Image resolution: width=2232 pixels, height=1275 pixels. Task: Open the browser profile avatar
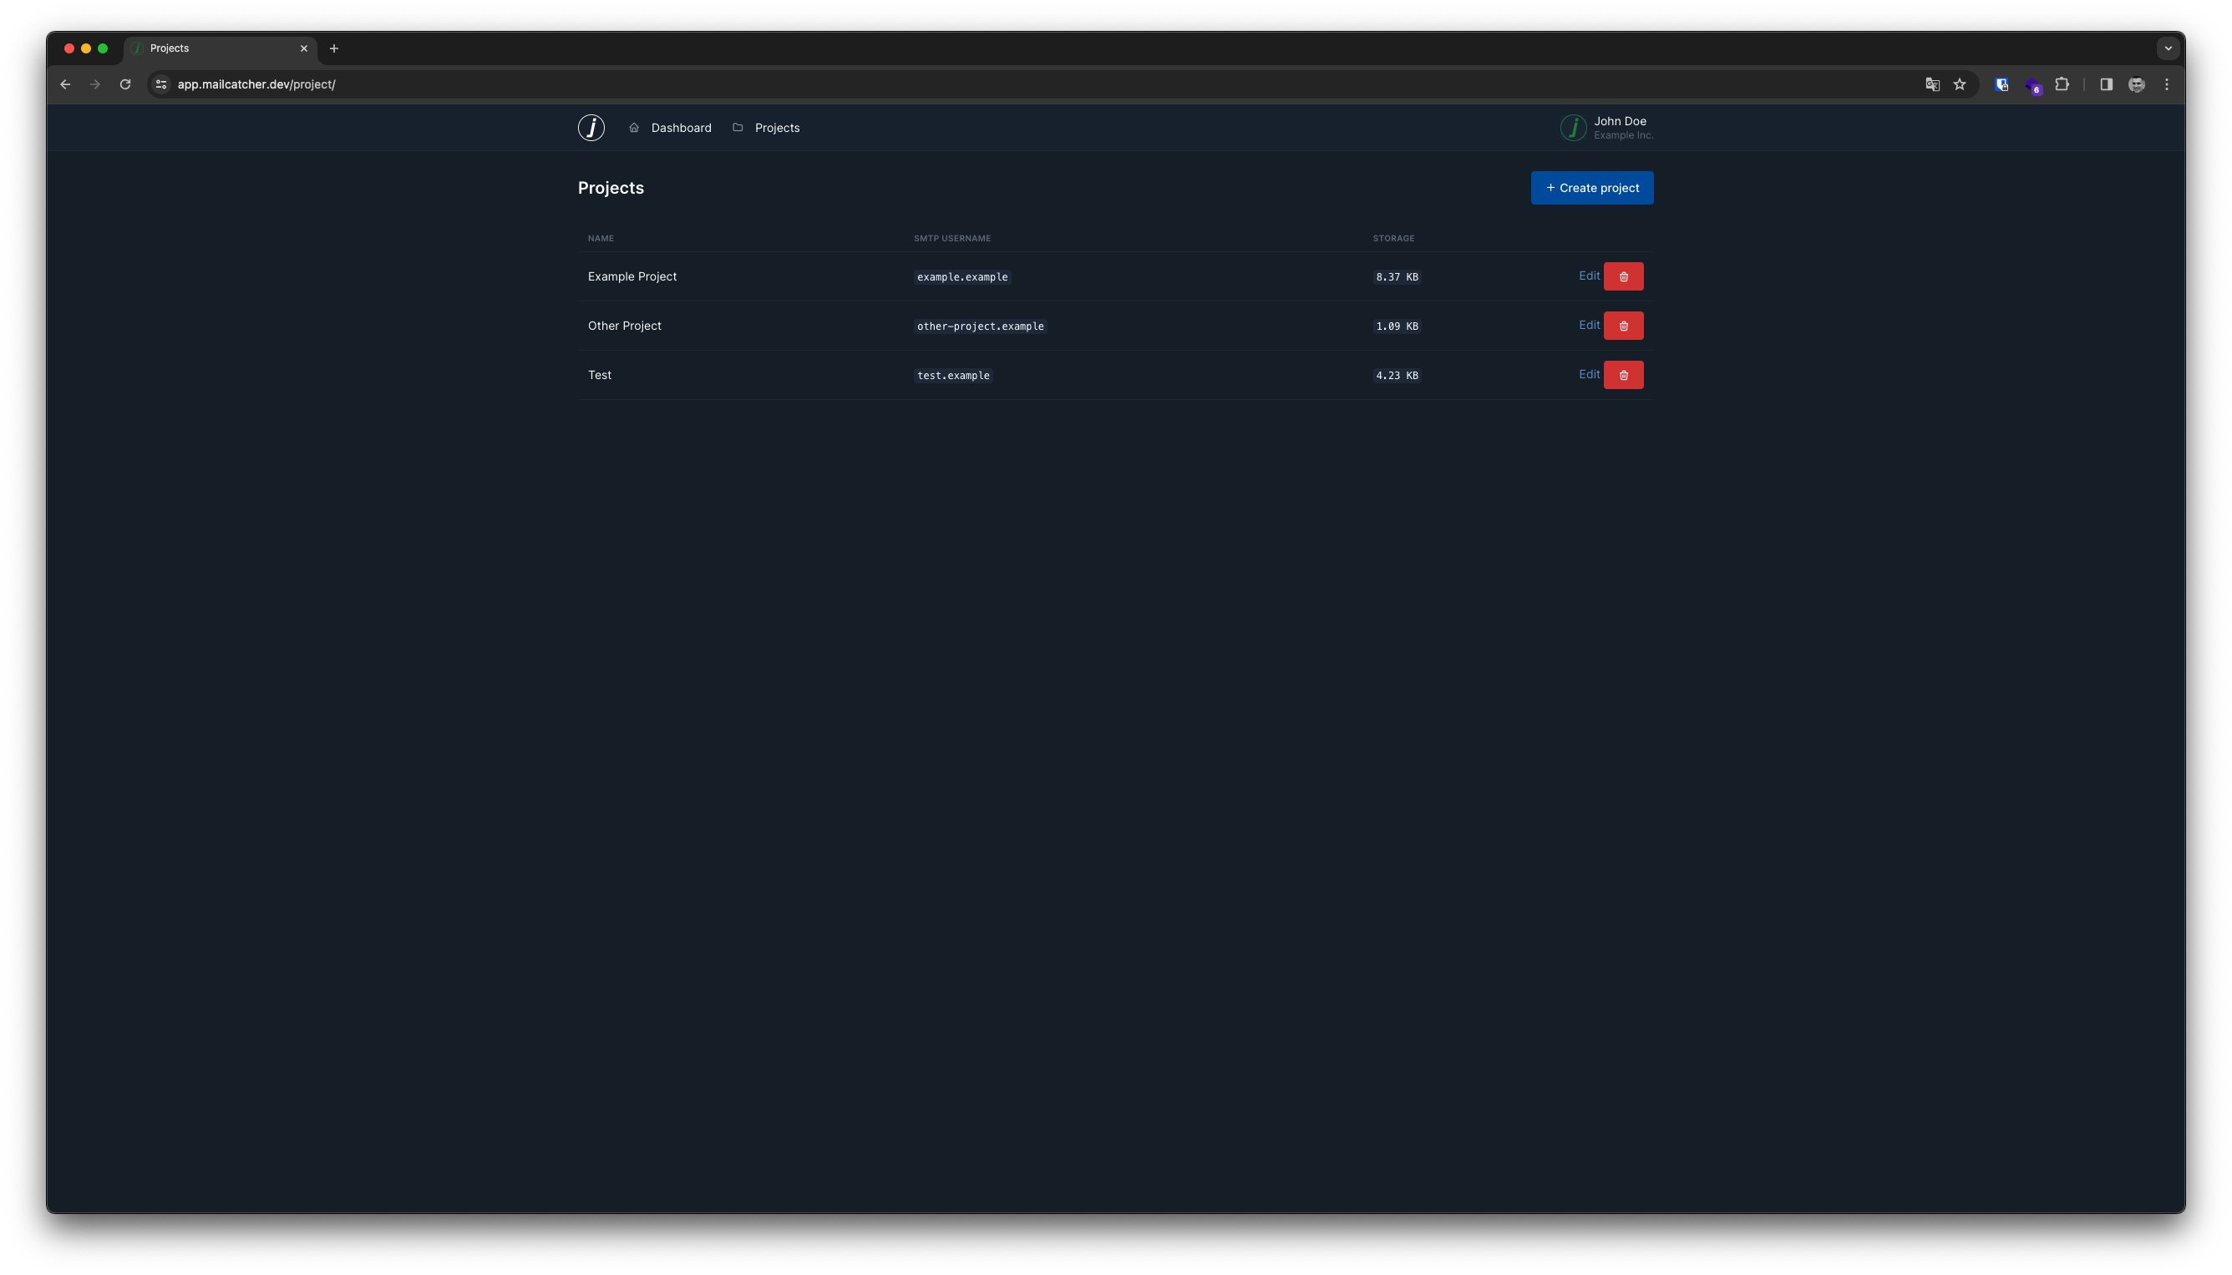point(2138,85)
